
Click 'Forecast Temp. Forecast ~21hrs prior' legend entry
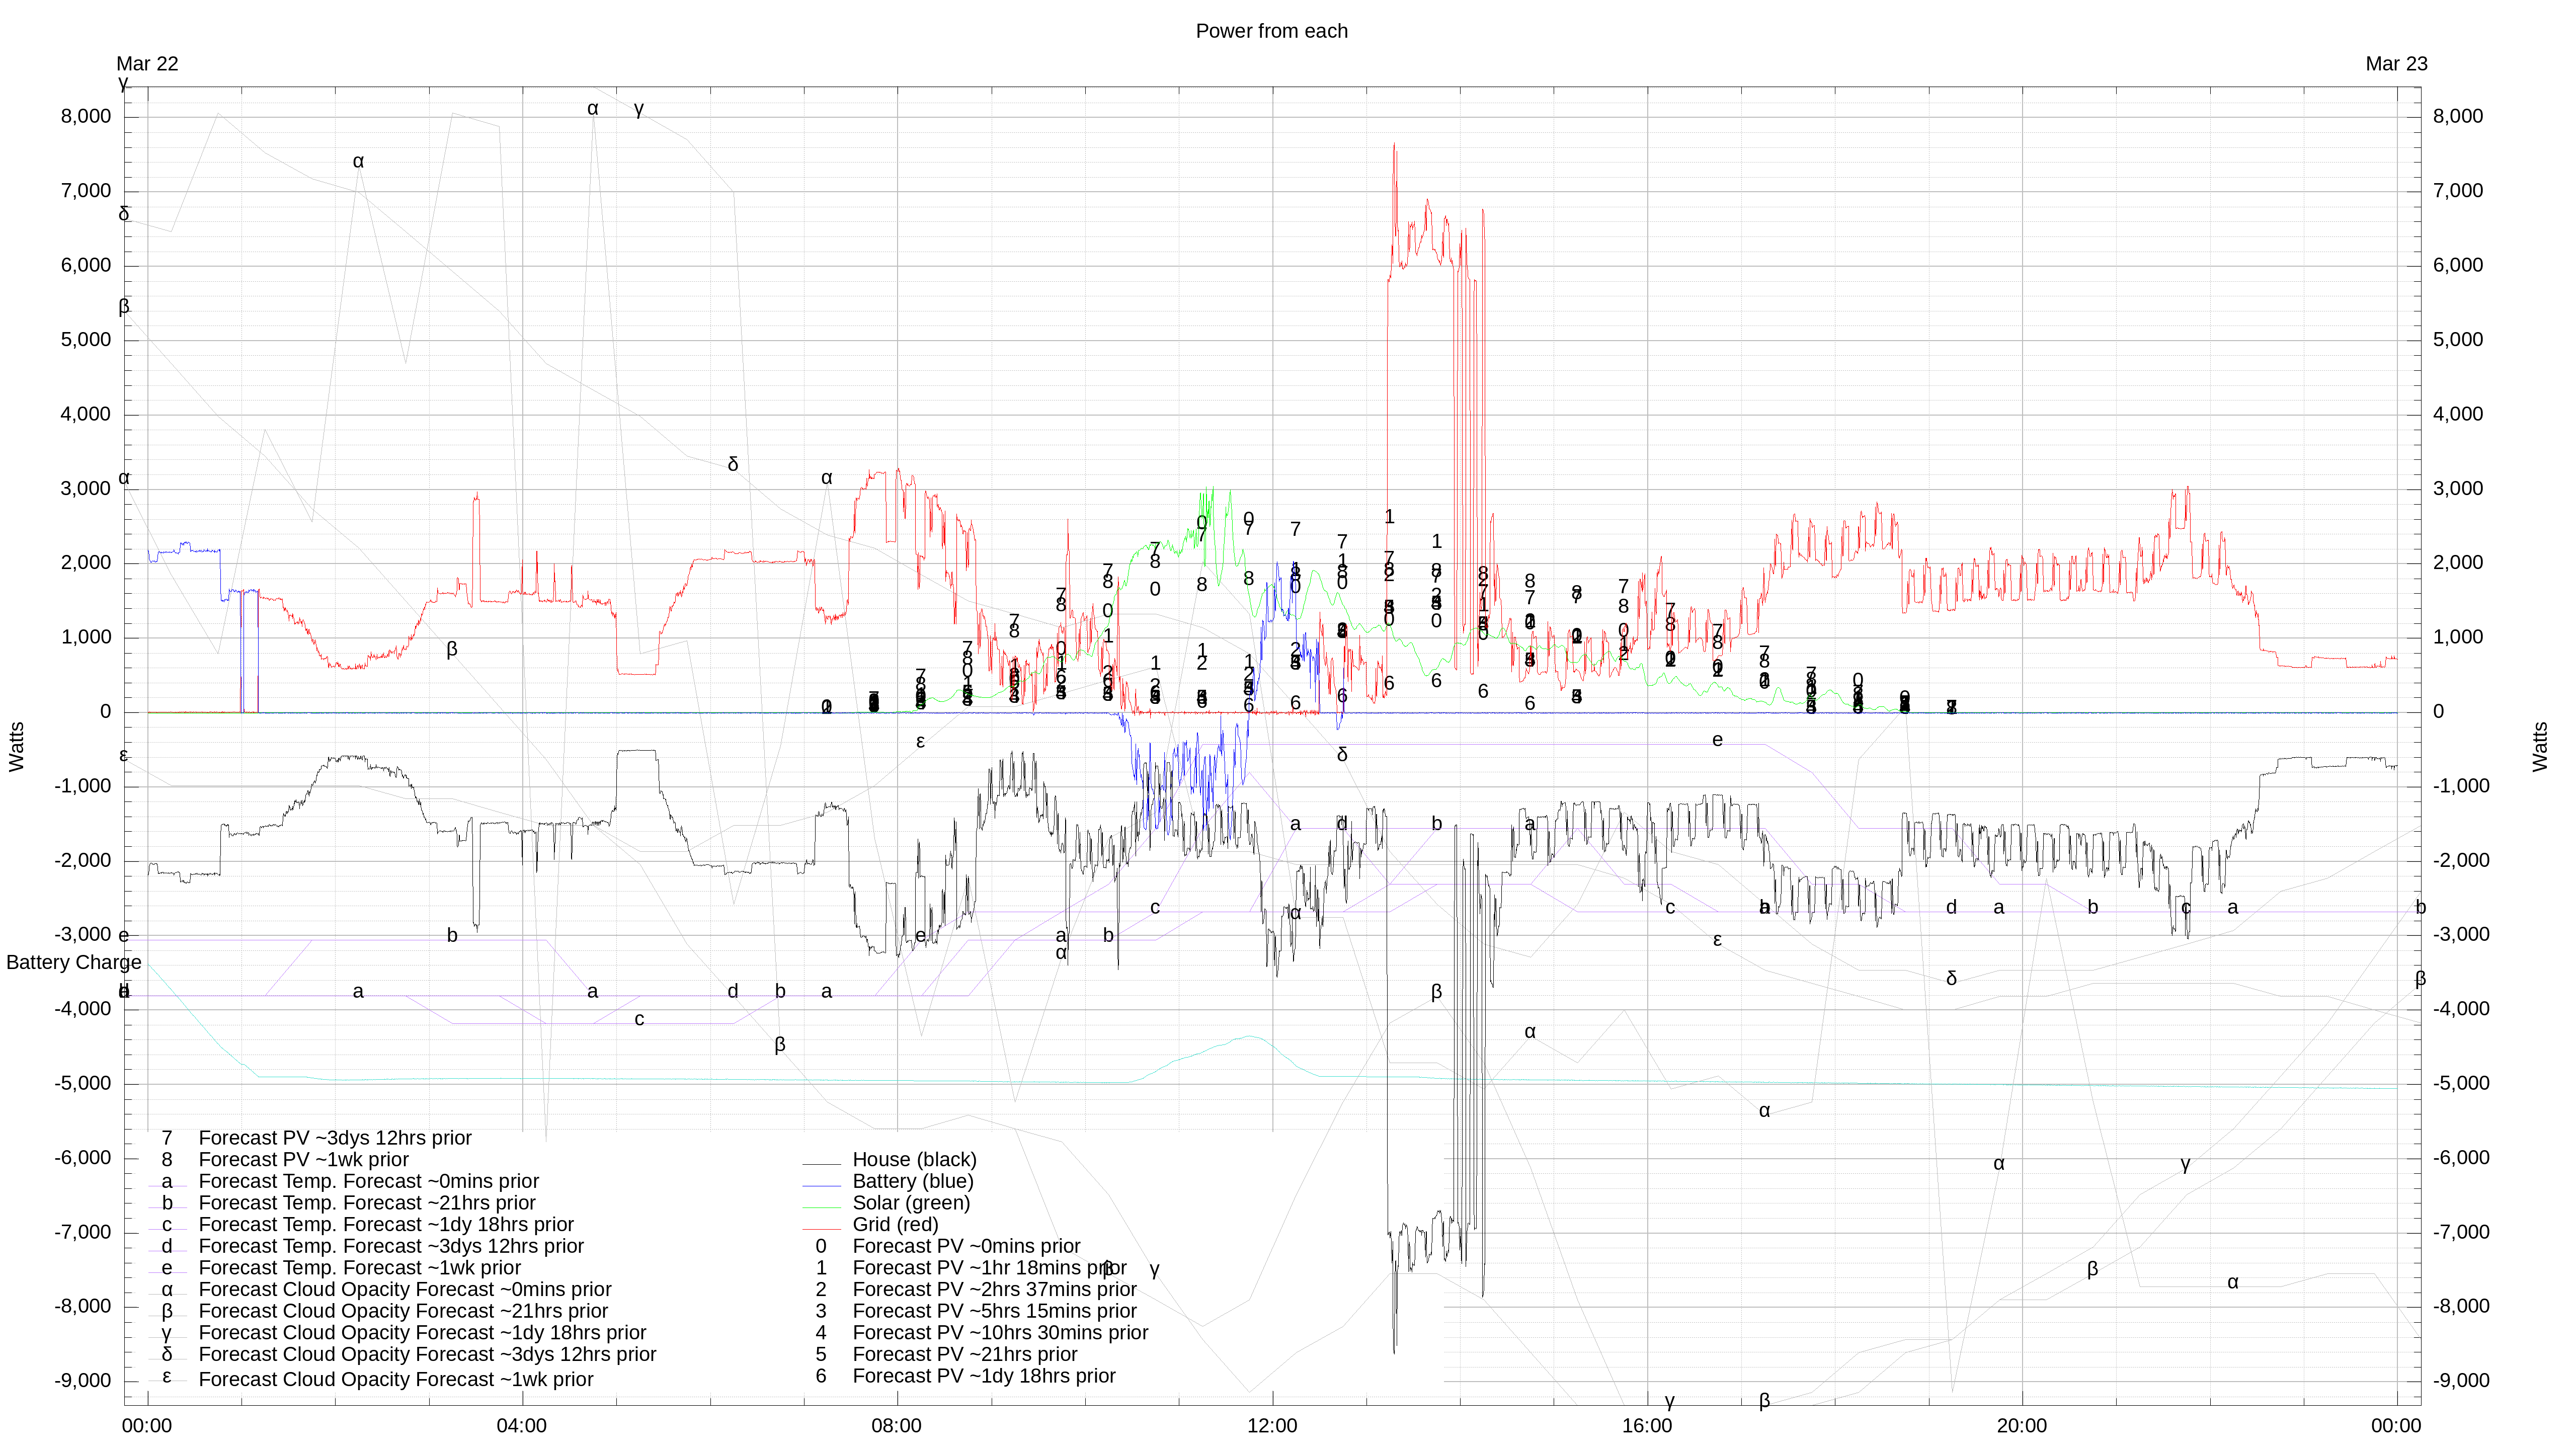[x=367, y=1203]
